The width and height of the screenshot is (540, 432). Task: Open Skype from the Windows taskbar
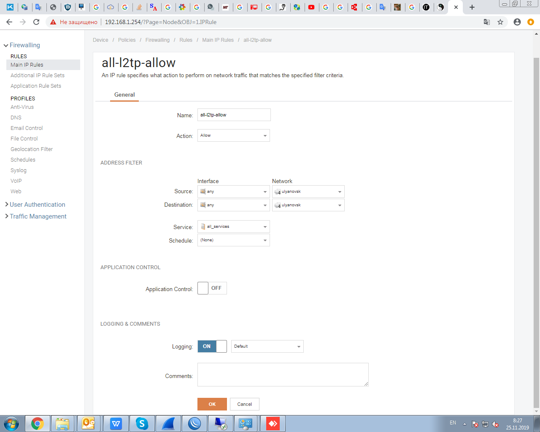point(142,424)
